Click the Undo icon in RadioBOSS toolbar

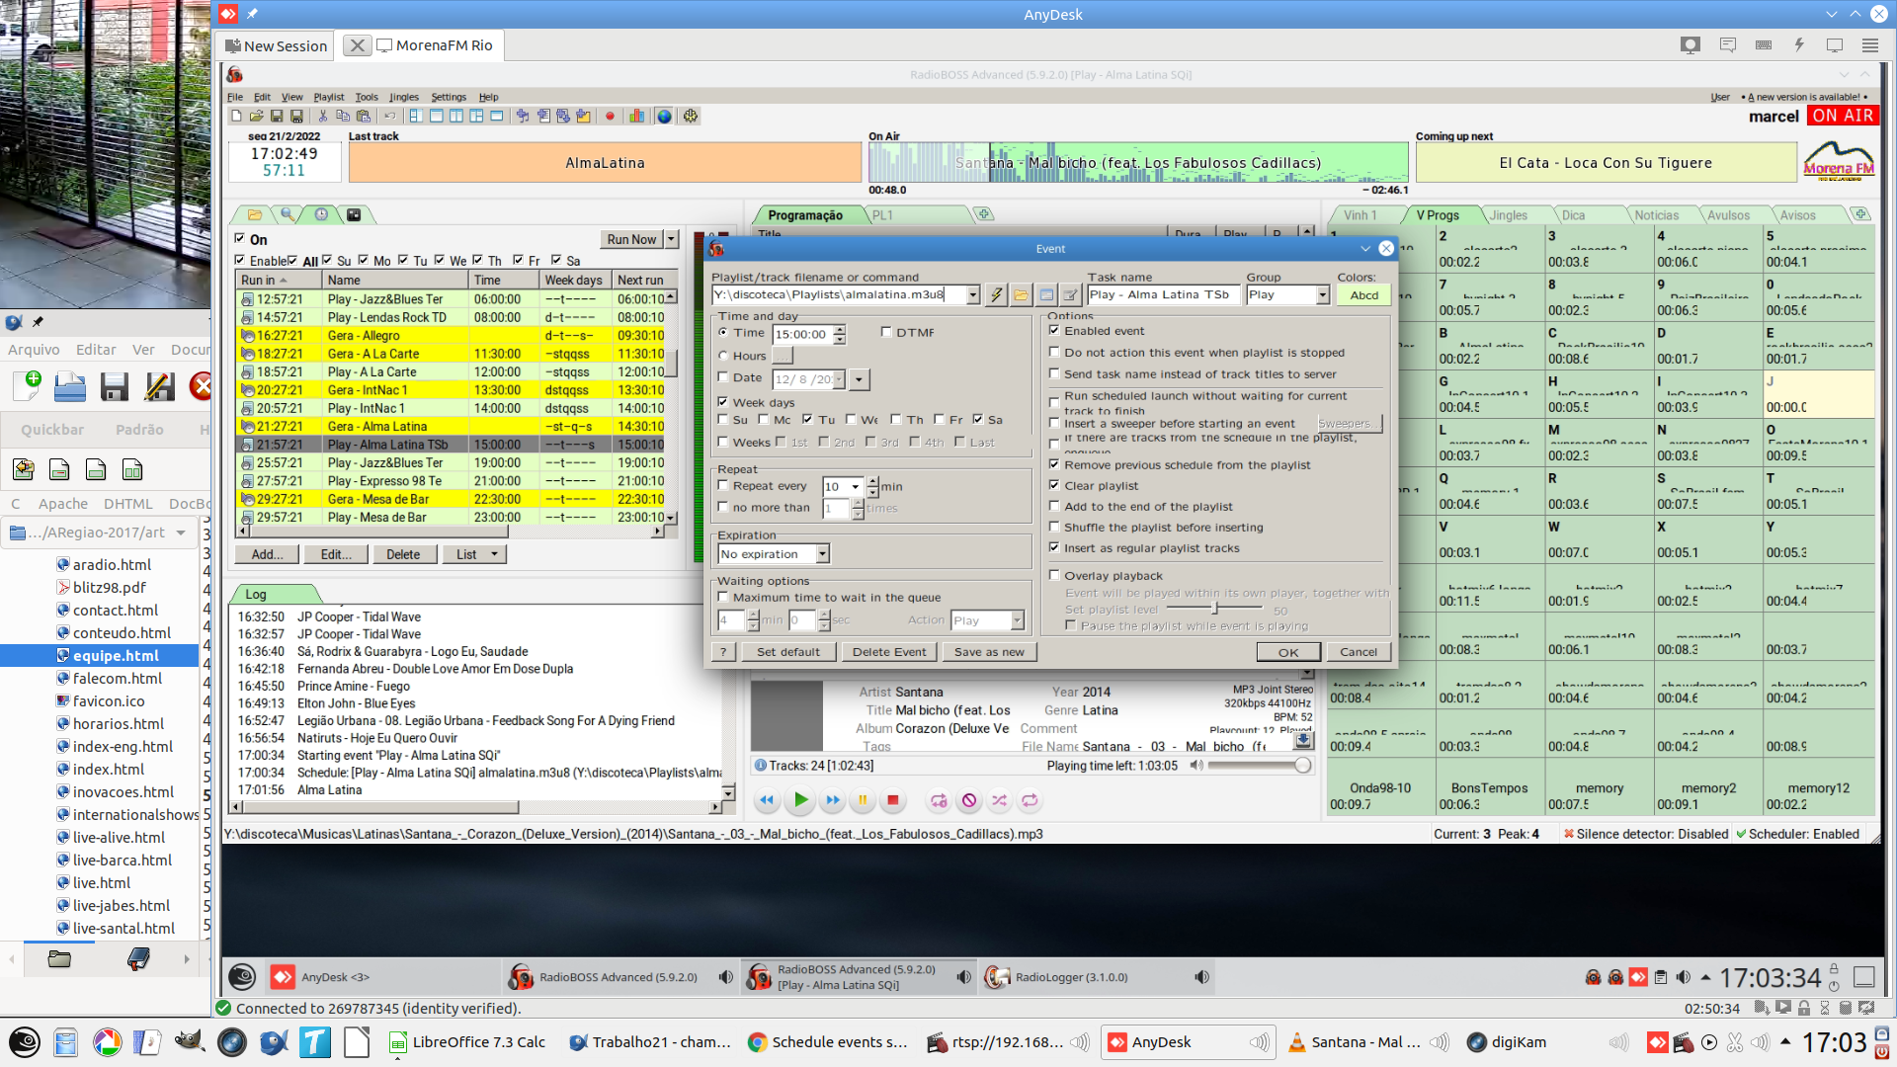[389, 117]
